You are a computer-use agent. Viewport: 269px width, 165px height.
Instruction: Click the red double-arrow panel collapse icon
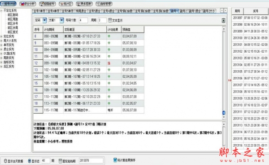tap(230, 80)
